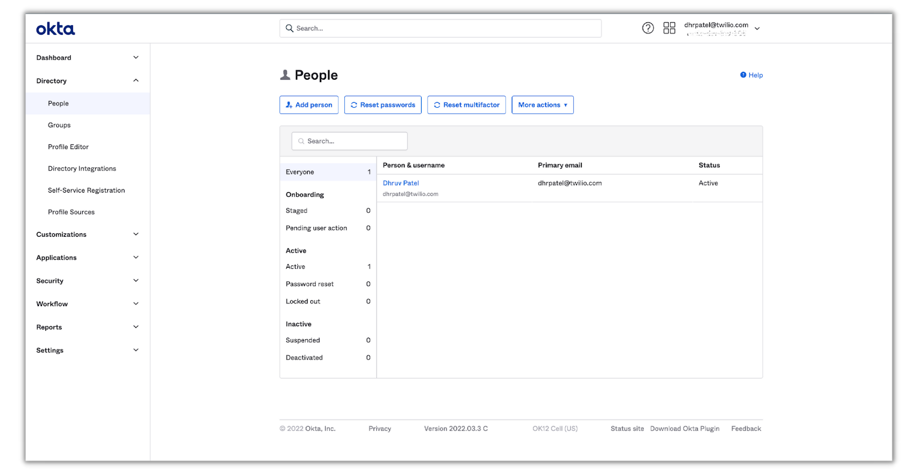Image resolution: width=918 pixels, height=474 pixels.
Task: Click the Help link on People page
Action: tap(751, 75)
